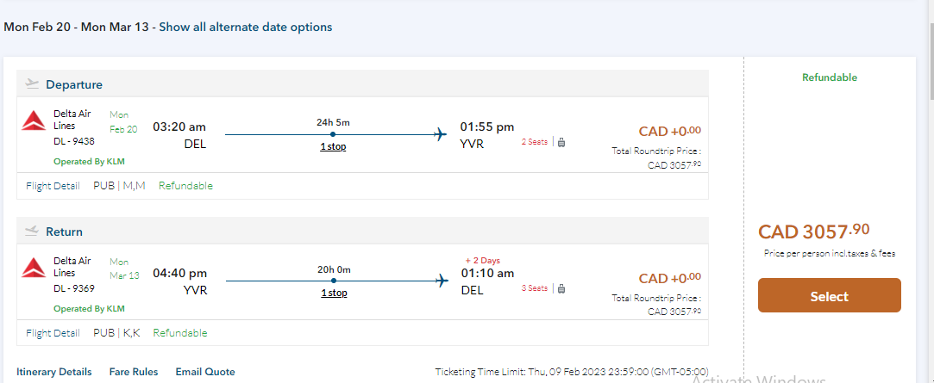
Task: Click the airplane icon on the DEL–YVR route line
Action: click(x=441, y=134)
